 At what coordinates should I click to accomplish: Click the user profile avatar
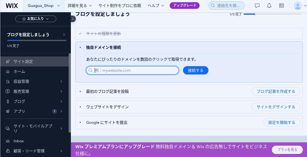pyautogui.click(x=298, y=6)
